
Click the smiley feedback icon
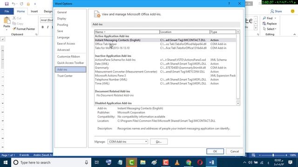(292, 11)
